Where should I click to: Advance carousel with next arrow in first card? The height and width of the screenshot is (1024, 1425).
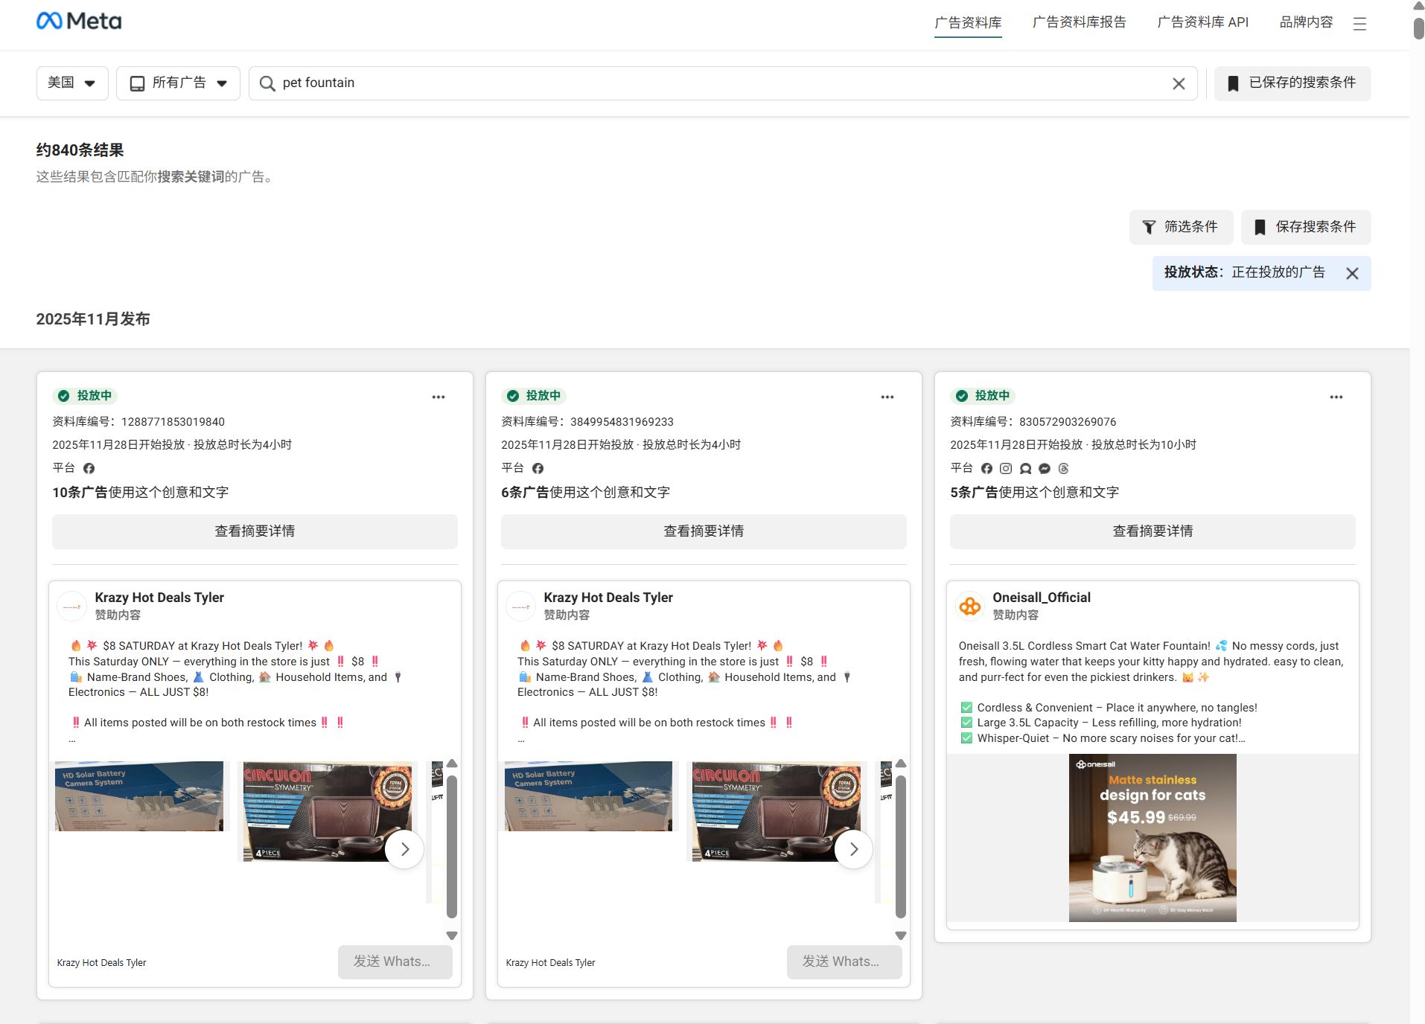point(404,849)
